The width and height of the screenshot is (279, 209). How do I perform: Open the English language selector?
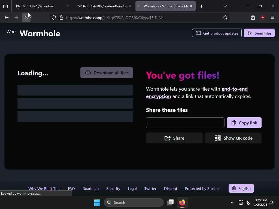[x=241, y=188]
